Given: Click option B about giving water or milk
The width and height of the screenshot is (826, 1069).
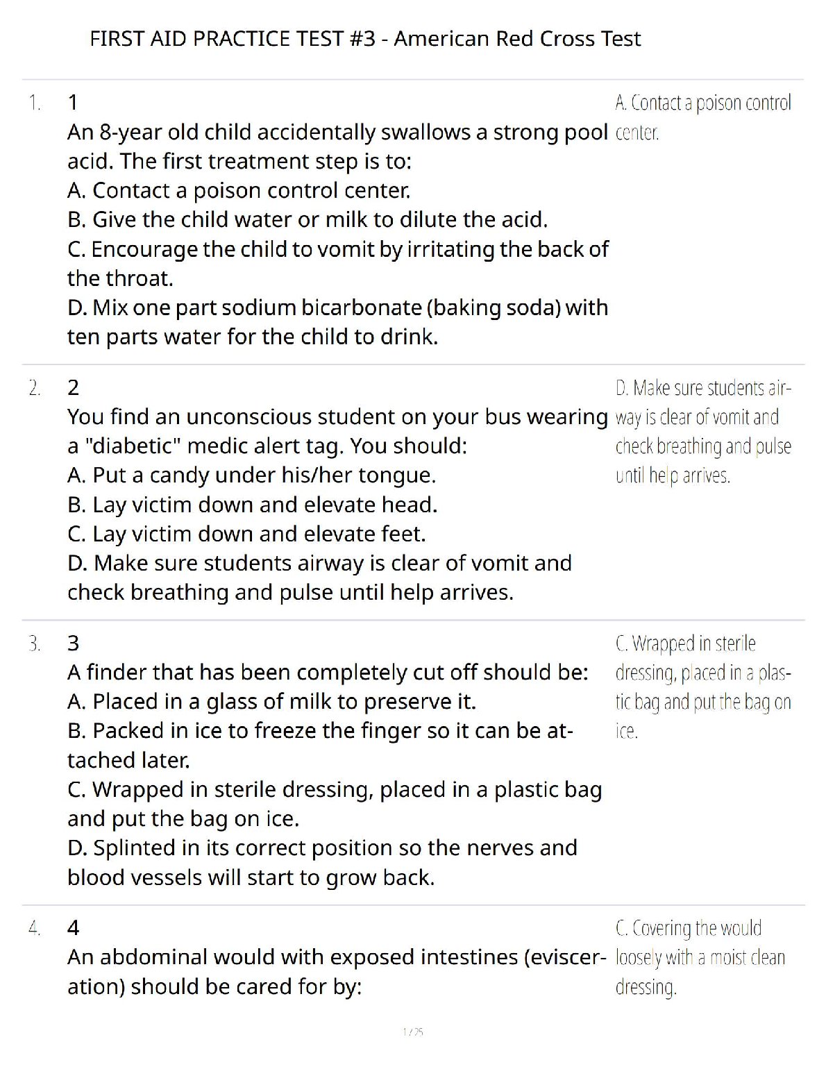Looking at the screenshot, I should click(307, 219).
